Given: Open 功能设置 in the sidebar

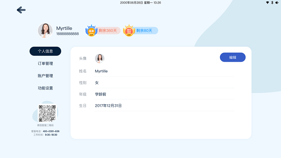Looking at the screenshot, I should coord(45,88).
